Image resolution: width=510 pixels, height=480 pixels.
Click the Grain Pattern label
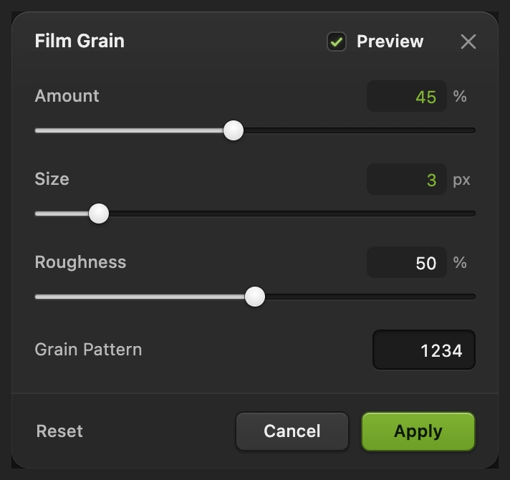[89, 350]
